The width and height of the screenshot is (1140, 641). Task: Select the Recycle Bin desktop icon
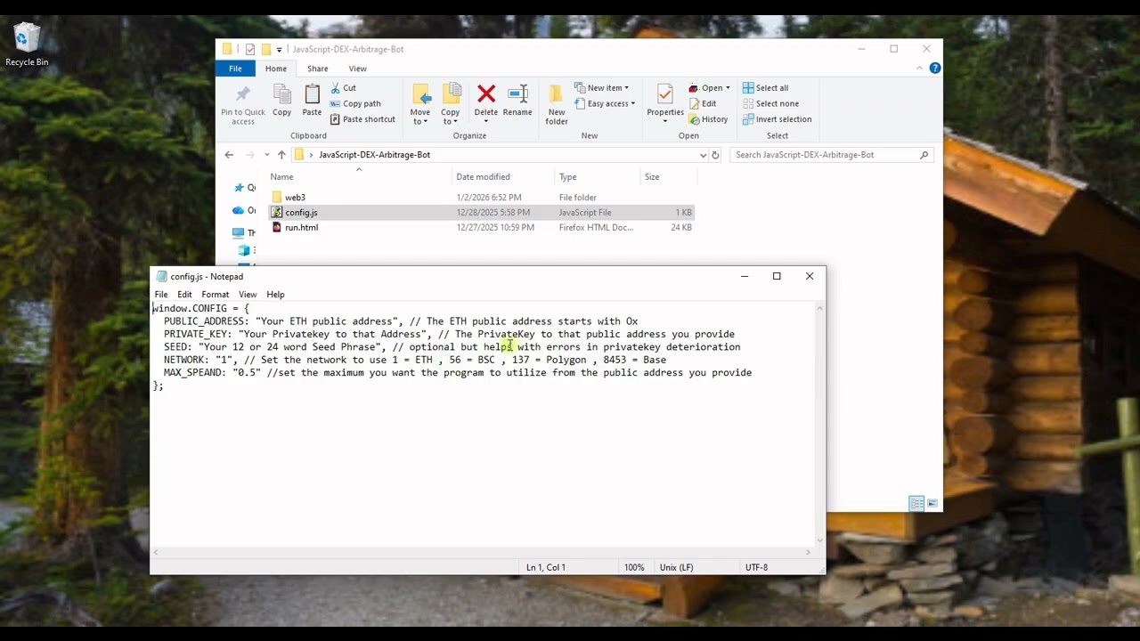[x=27, y=45]
